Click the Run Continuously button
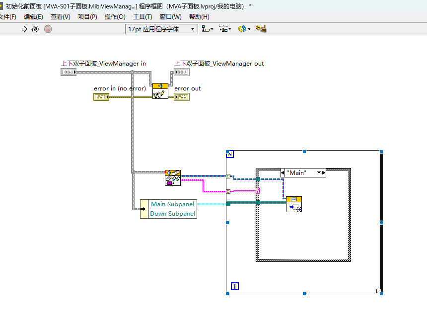 (35, 29)
